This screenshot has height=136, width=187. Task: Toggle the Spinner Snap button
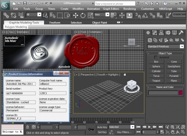160,15
